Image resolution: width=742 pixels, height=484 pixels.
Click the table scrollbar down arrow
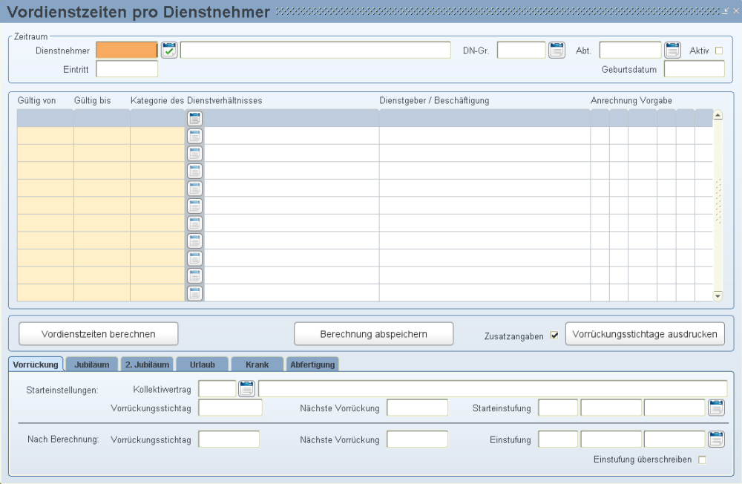pos(718,296)
